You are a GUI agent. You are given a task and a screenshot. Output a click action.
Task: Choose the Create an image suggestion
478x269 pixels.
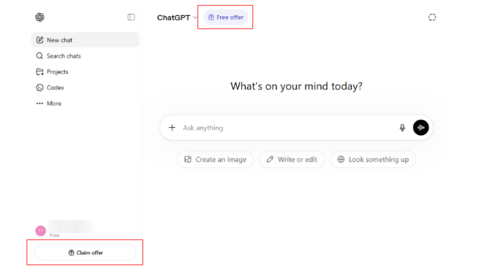point(215,159)
